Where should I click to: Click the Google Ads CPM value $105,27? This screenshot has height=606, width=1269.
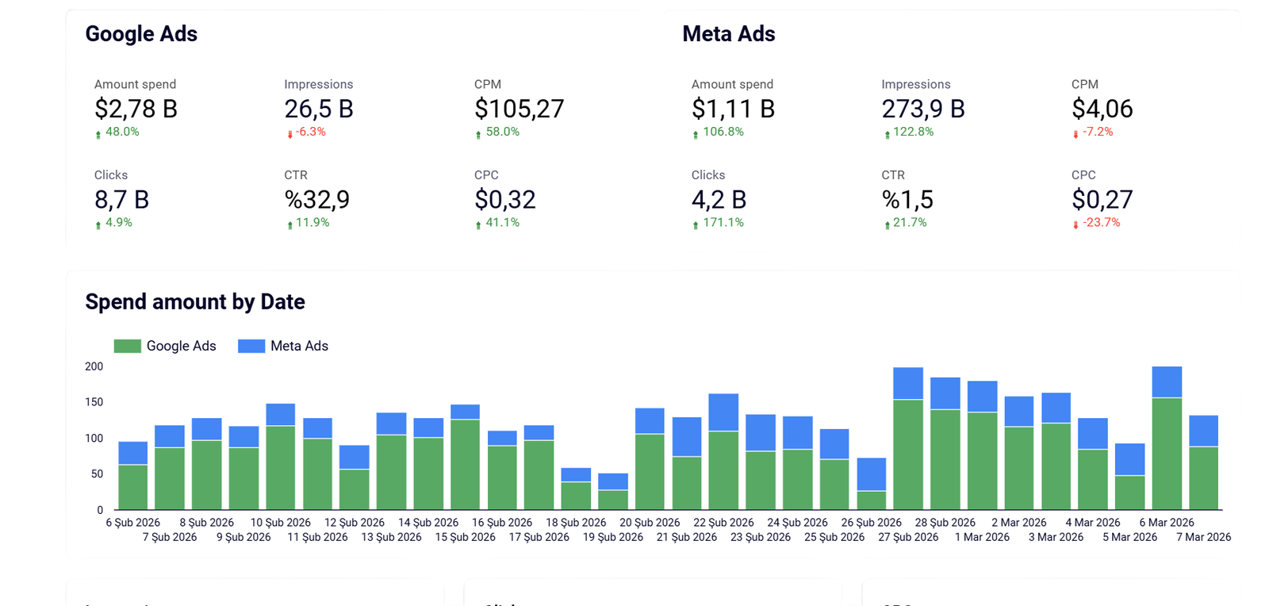(519, 109)
